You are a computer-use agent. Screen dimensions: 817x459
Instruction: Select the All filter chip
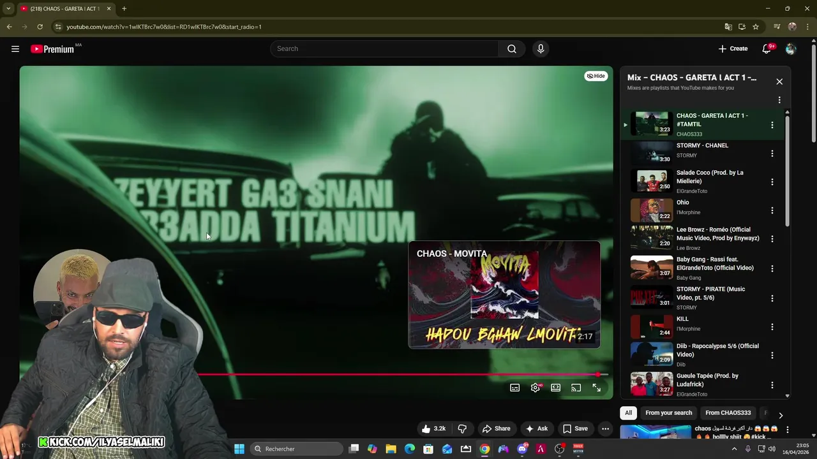tap(629, 412)
